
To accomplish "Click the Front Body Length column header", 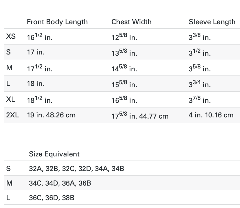I will click(57, 22).
